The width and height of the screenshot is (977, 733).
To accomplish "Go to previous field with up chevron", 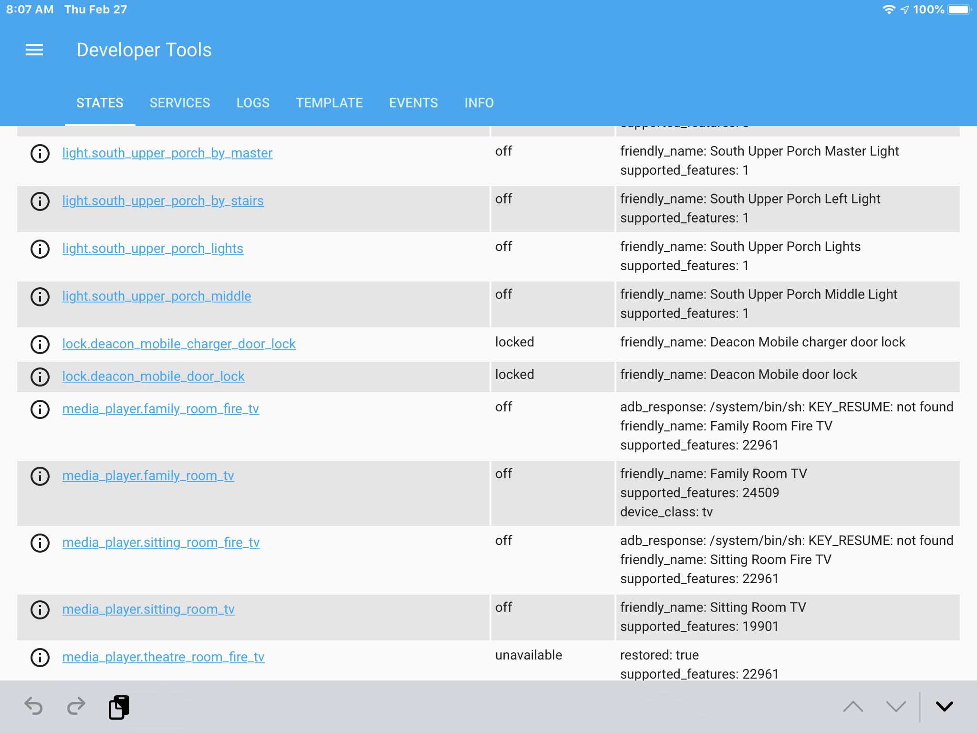I will coord(853,706).
